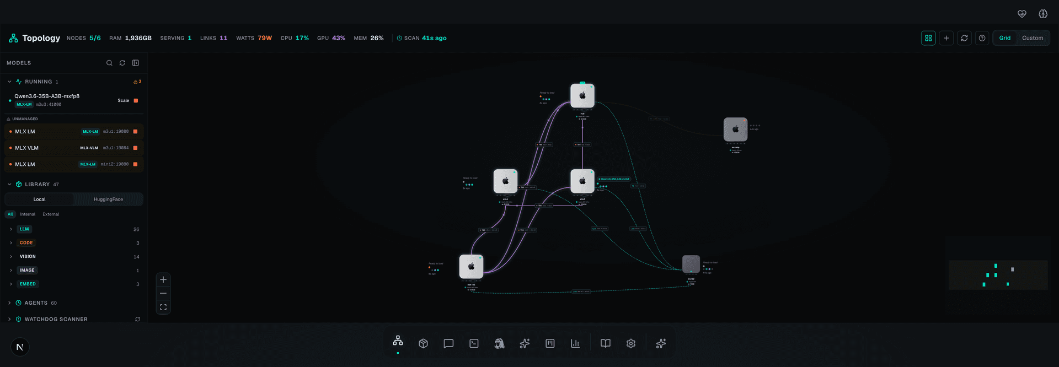Stop MLX LM on mini2:19080
The width and height of the screenshot is (1059, 367).
tap(135, 164)
